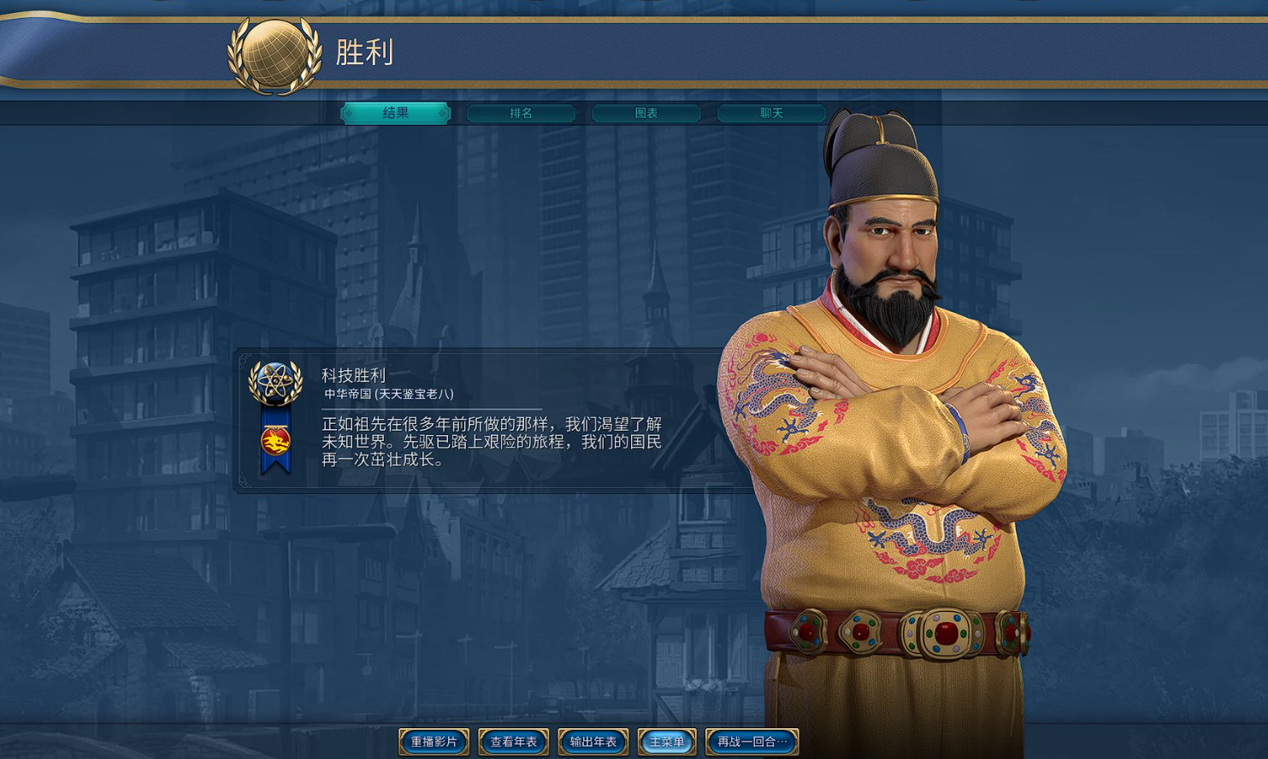The height and width of the screenshot is (759, 1268).
Task: Open the 聊天 chat tab
Action: (771, 113)
